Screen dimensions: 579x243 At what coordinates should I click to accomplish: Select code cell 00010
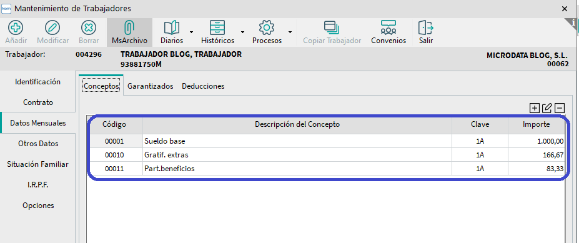point(114,155)
